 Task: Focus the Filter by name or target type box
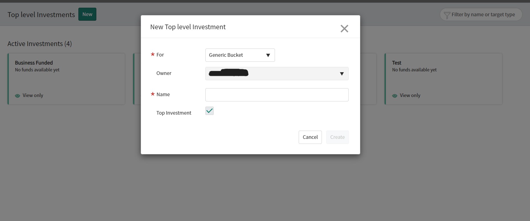(481, 14)
